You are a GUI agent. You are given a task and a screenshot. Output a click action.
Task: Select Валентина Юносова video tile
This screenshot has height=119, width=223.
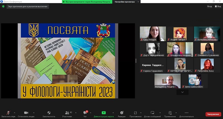tap(207, 34)
